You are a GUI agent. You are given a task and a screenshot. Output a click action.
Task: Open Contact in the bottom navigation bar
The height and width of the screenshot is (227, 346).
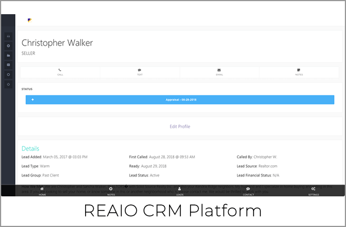[x=248, y=191]
